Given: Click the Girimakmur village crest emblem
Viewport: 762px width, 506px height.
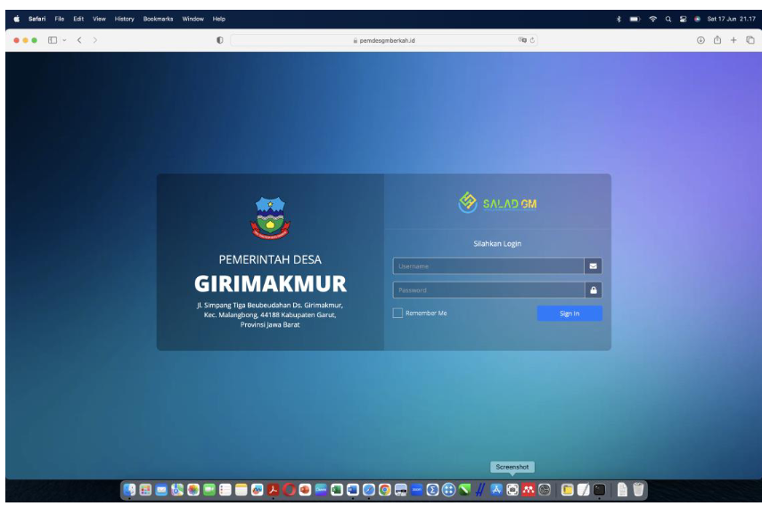Looking at the screenshot, I should coord(270,218).
